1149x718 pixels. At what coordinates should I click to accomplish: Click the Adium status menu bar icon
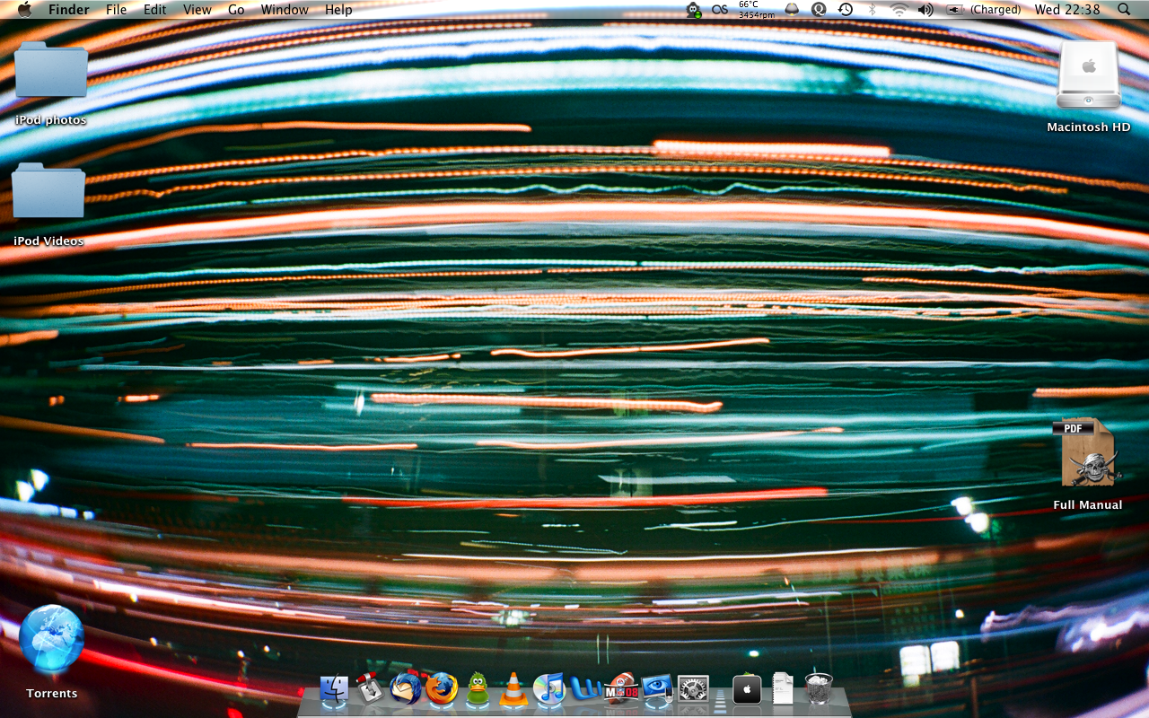pos(694,10)
